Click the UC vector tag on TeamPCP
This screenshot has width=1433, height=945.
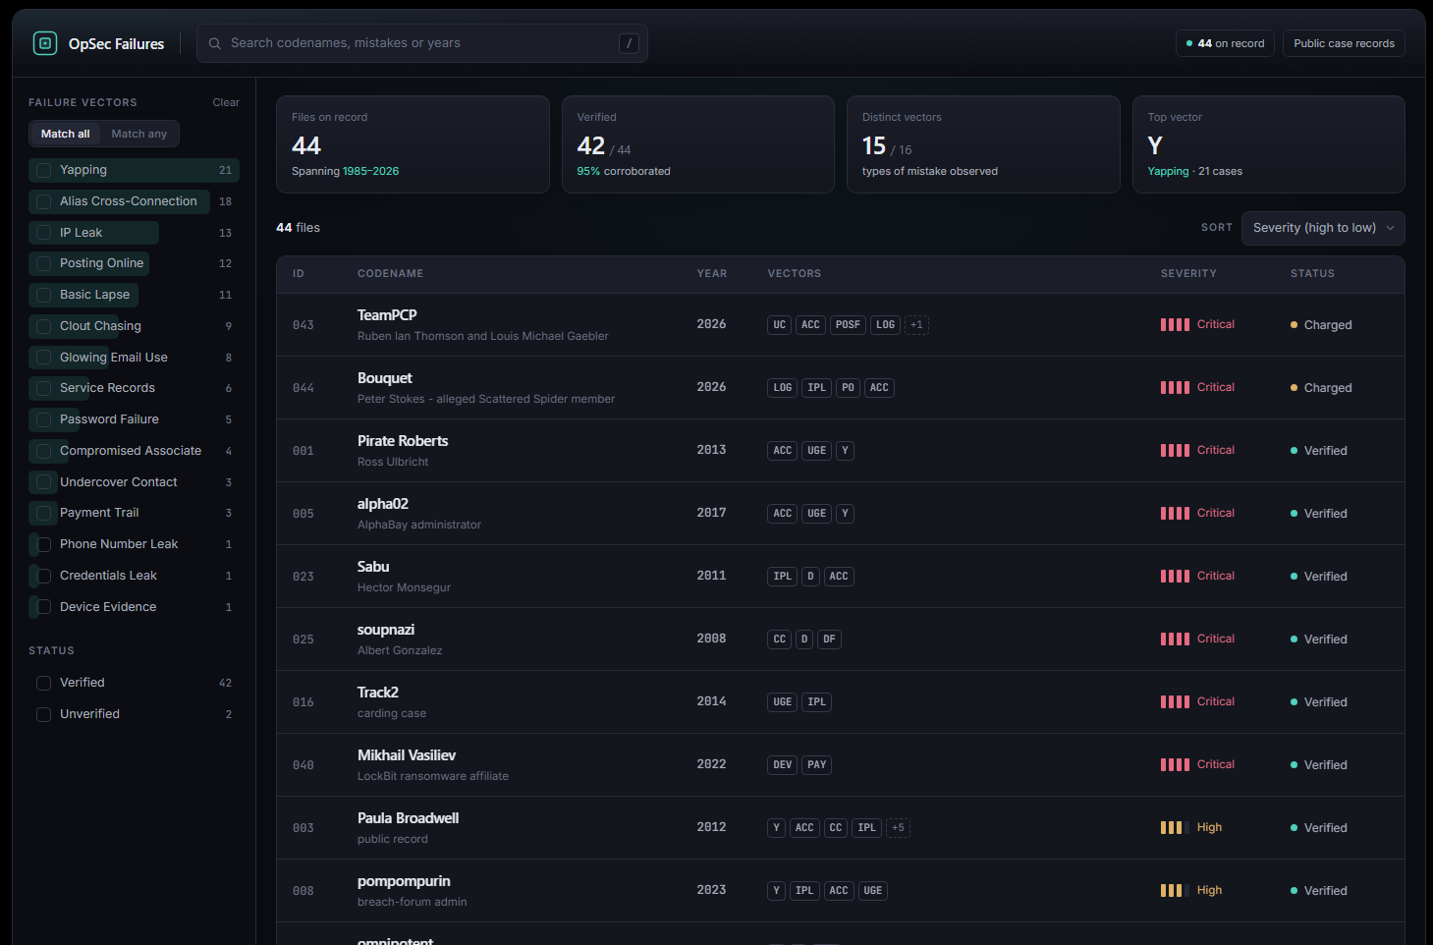(779, 325)
